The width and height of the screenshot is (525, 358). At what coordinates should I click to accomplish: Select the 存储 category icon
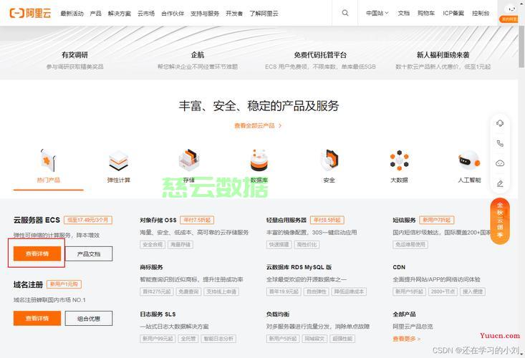coord(189,160)
